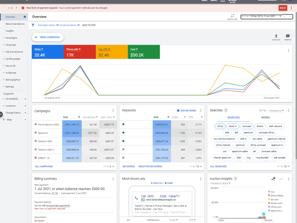Click next date range arrow
This screenshot has height=223, width=297.
coord(290,16)
